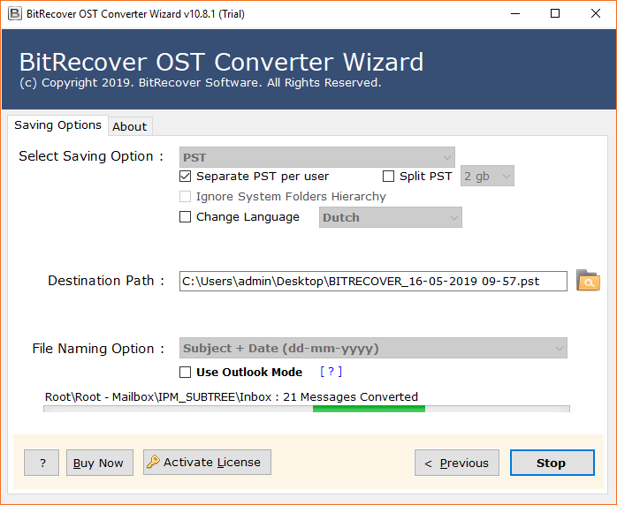Open the Select Saving Option PST dropdown

(x=317, y=157)
